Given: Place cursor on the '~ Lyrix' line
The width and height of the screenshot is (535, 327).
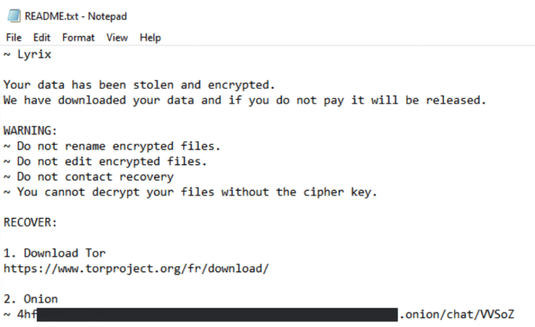Looking at the screenshot, I should pos(27,55).
